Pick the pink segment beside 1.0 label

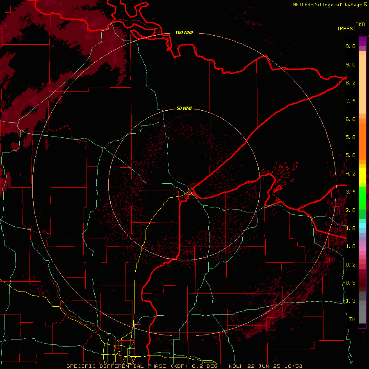(362, 248)
